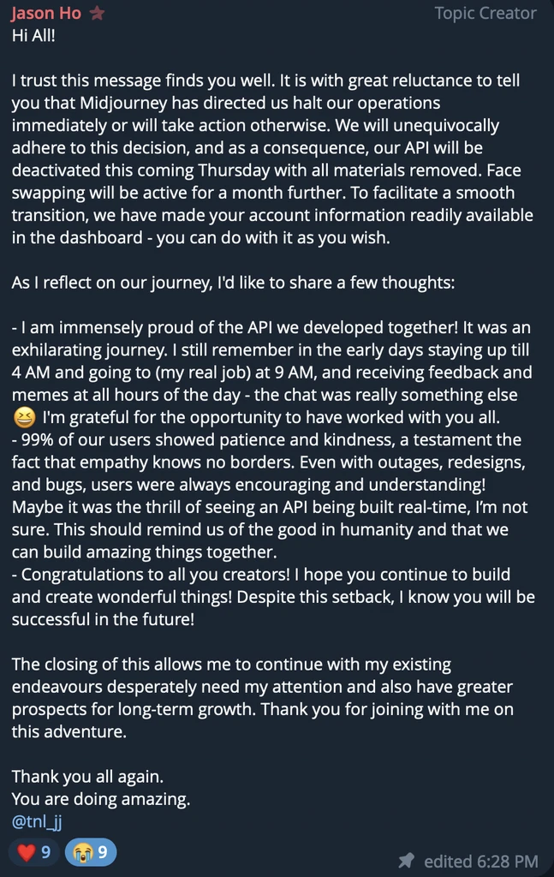The width and height of the screenshot is (554, 877).
Task: Toggle the crying face reaction
Action: 91,852
